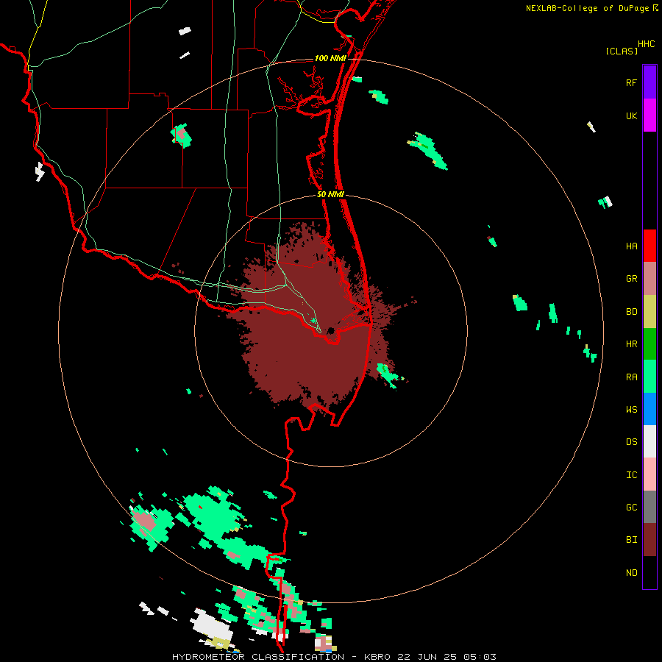Click the '05:03' timestamp
662x662 pixels.
point(480,657)
